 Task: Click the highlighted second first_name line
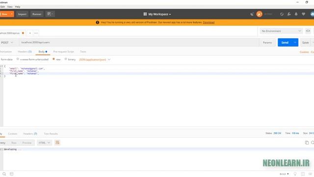point(24,73)
